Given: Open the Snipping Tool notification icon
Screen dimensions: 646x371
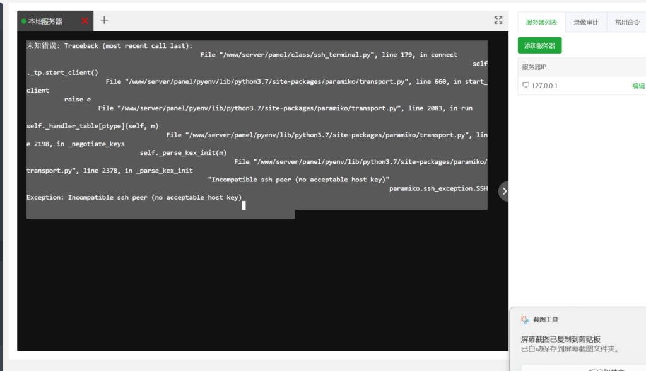Looking at the screenshot, I should click(524, 319).
